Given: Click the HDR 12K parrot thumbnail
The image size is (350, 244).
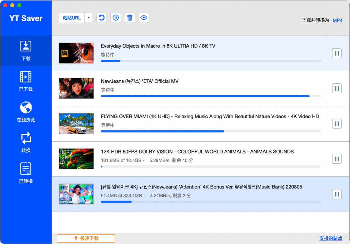Looking at the screenshot, I should click(x=76, y=159).
